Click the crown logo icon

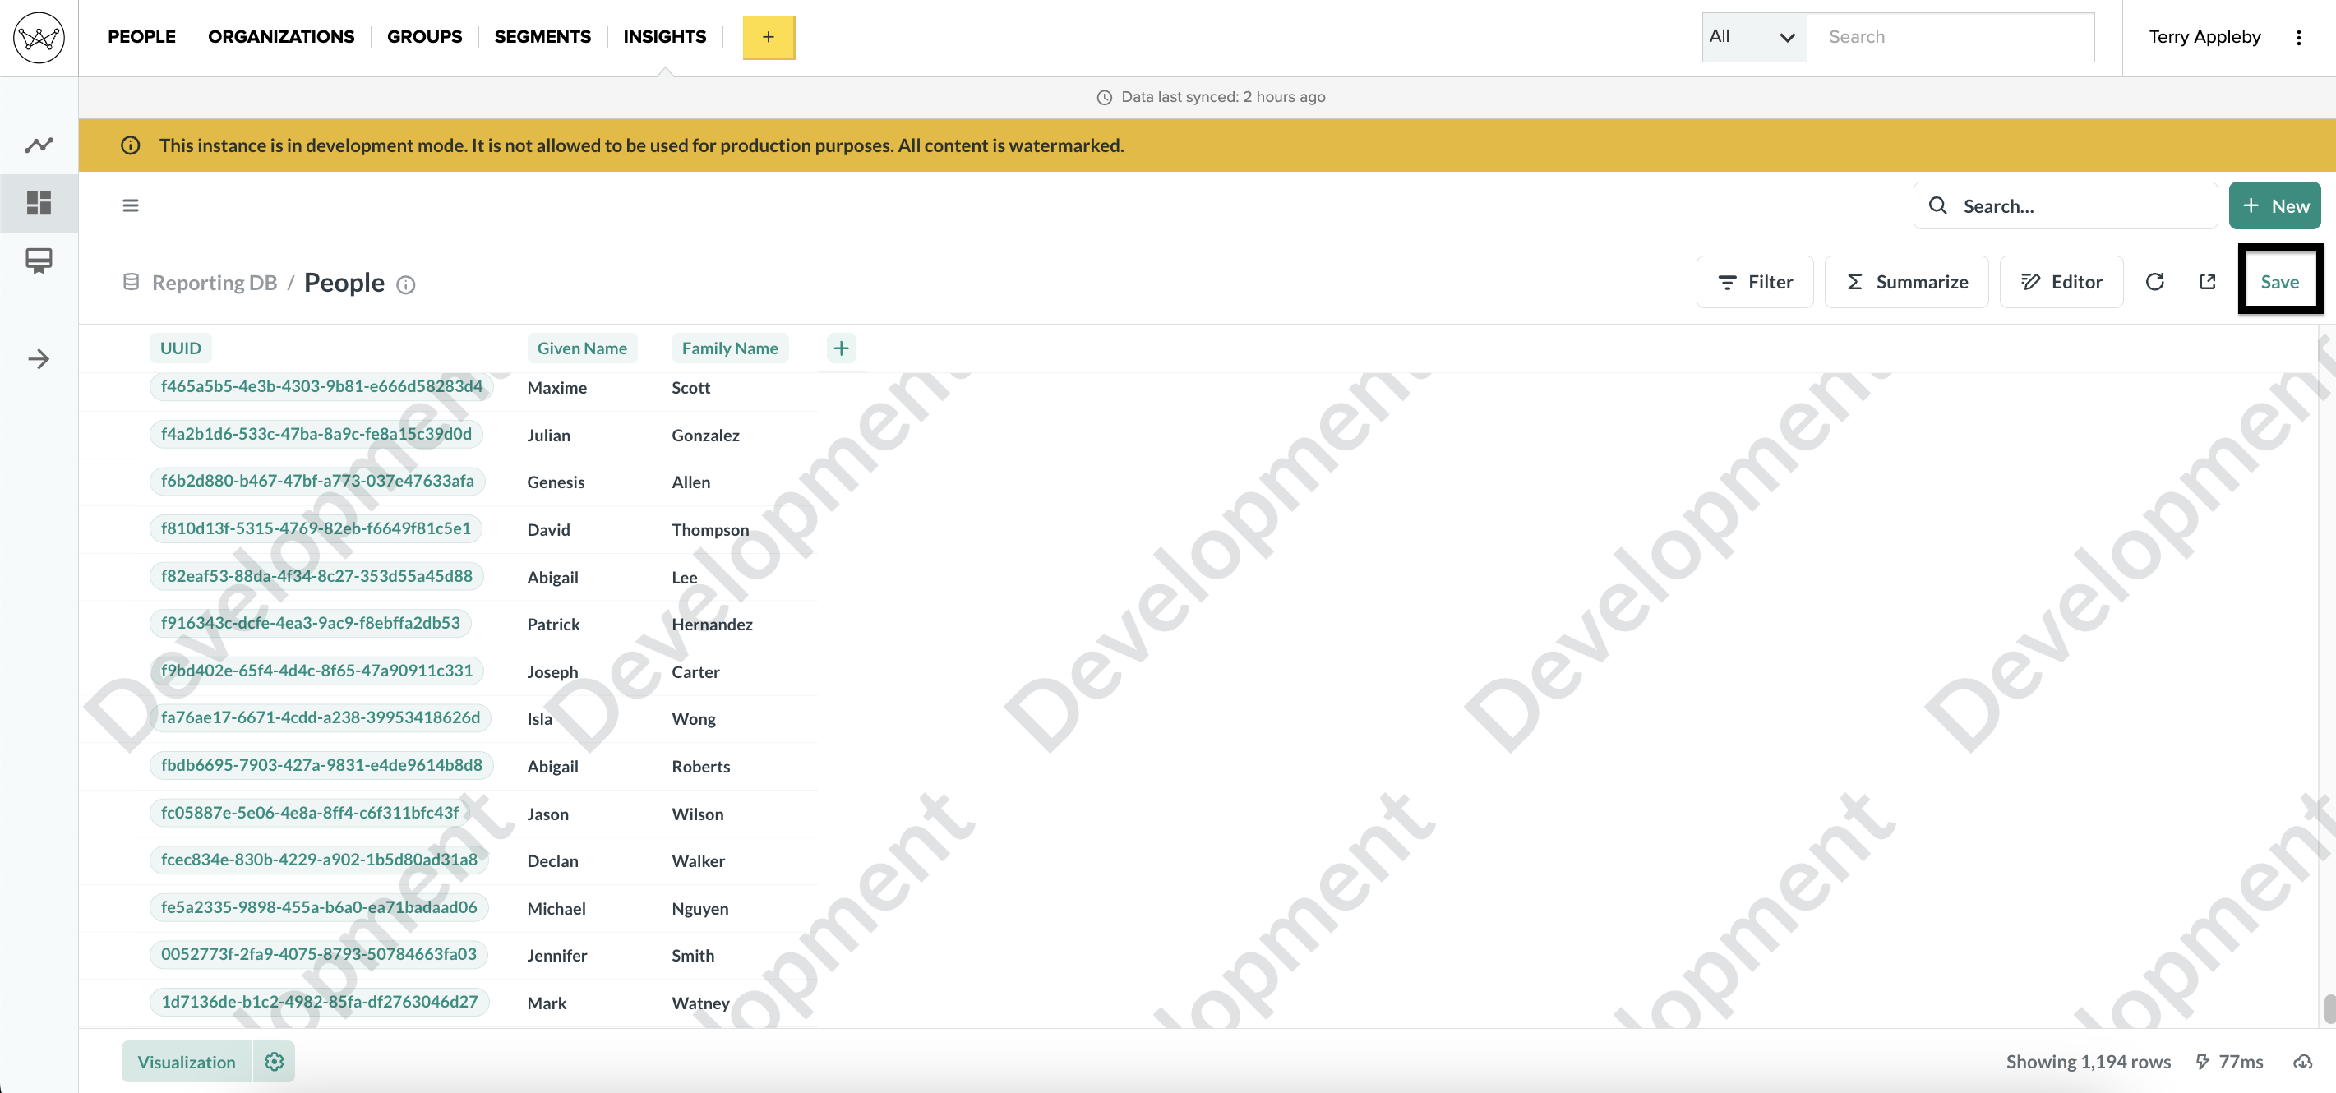tap(39, 37)
